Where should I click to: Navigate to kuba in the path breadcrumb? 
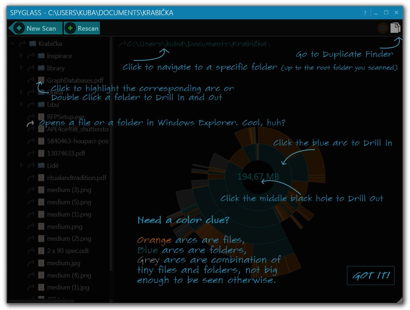coord(175,44)
